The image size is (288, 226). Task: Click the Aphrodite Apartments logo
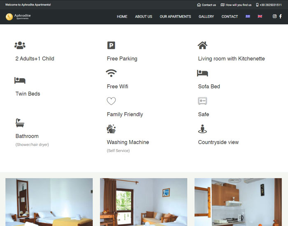(18, 17)
